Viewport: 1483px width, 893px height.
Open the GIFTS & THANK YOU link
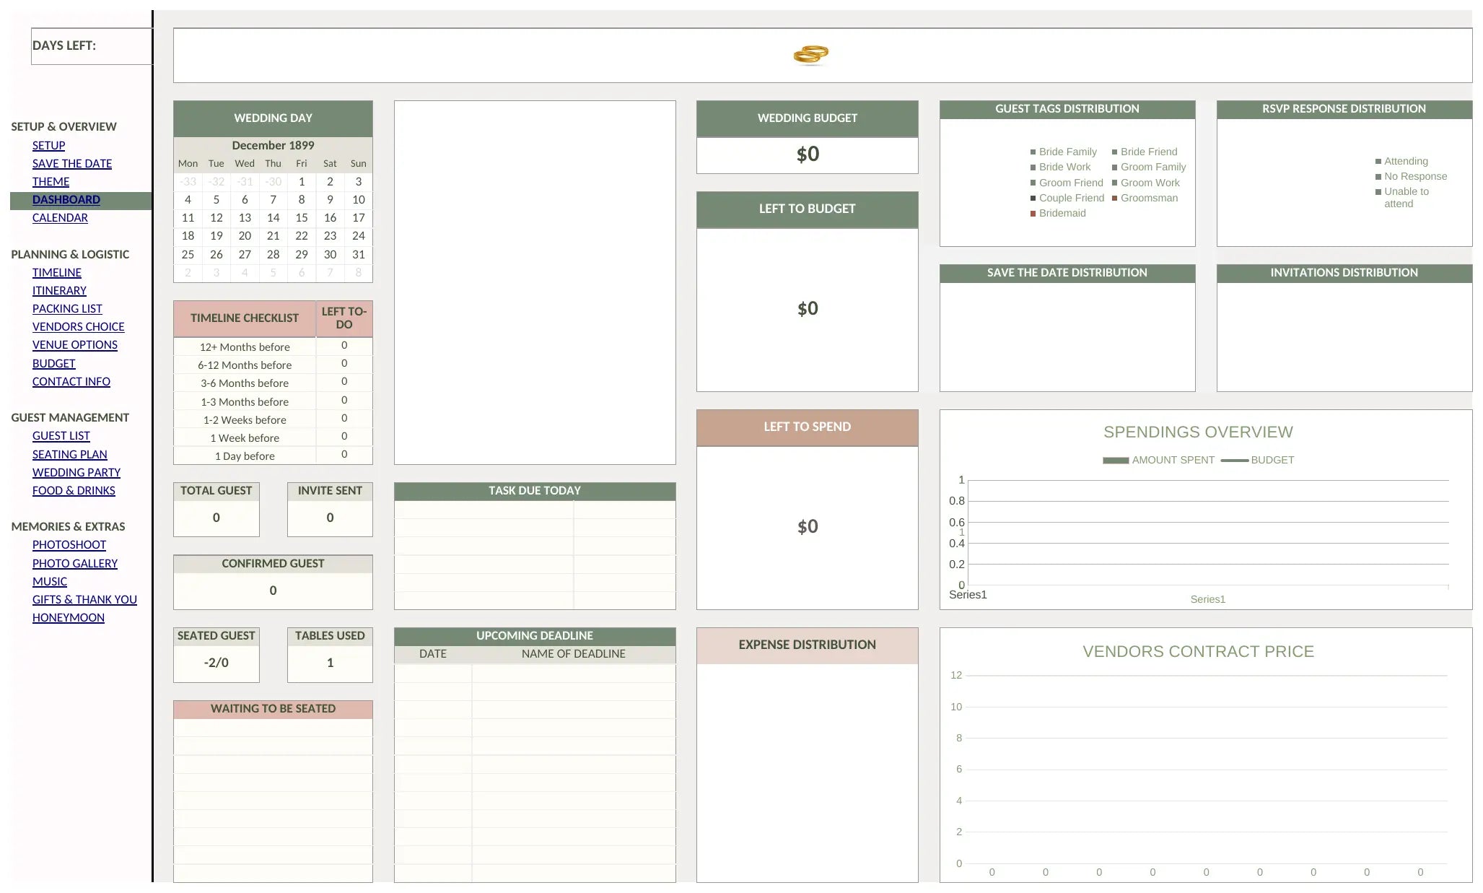pyautogui.click(x=84, y=599)
